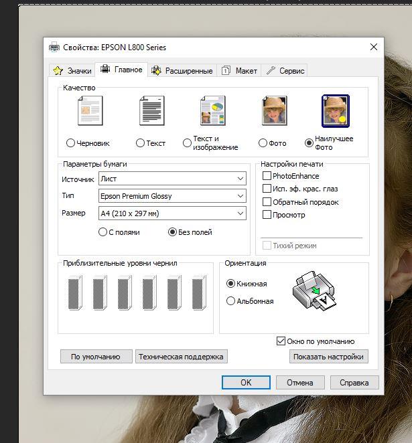The image size is (412, 443).
Task: Click the Отмена cancel button
Action: [300, 382]
